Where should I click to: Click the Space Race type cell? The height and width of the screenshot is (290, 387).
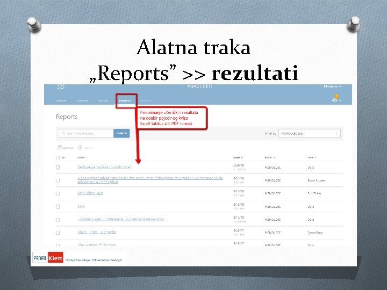pyautogui.click(x=315, y=233)
